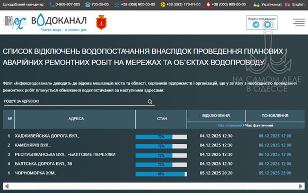Click progress bar for Хаджибейська дорога row

(x=161, y=137)
